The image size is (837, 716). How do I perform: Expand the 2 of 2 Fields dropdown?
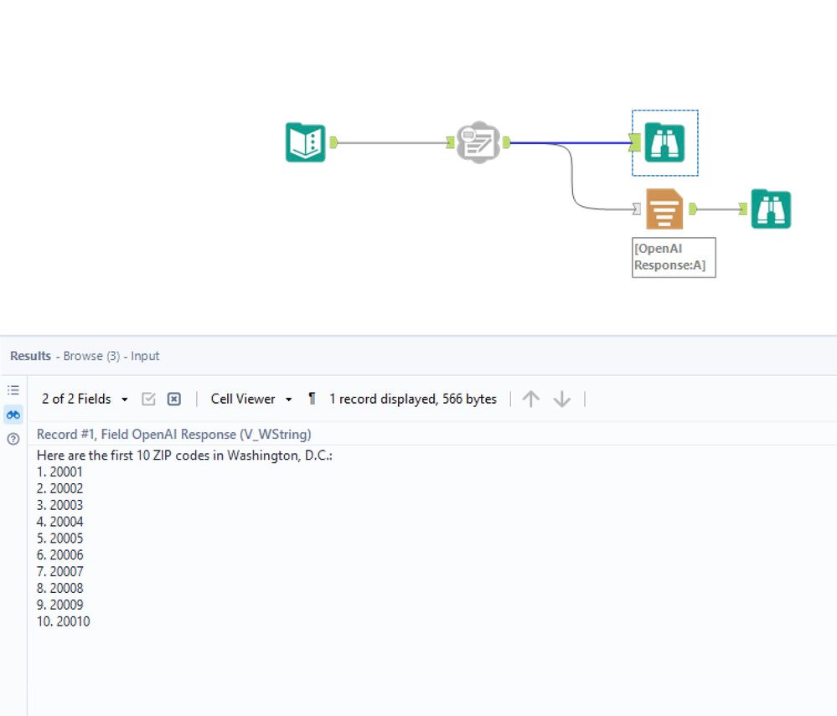(85, 399)
